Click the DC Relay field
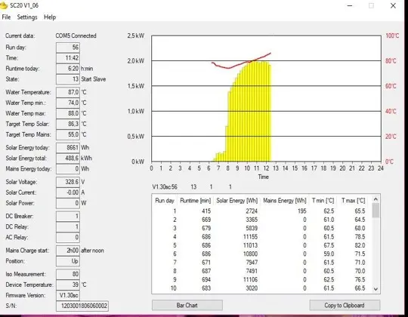 click(68, 227)
